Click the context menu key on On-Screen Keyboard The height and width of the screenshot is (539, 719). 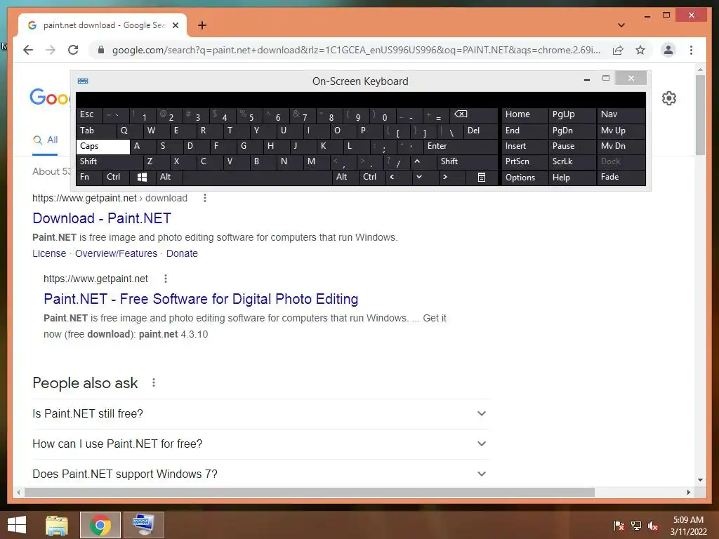(x=482, y=178)
